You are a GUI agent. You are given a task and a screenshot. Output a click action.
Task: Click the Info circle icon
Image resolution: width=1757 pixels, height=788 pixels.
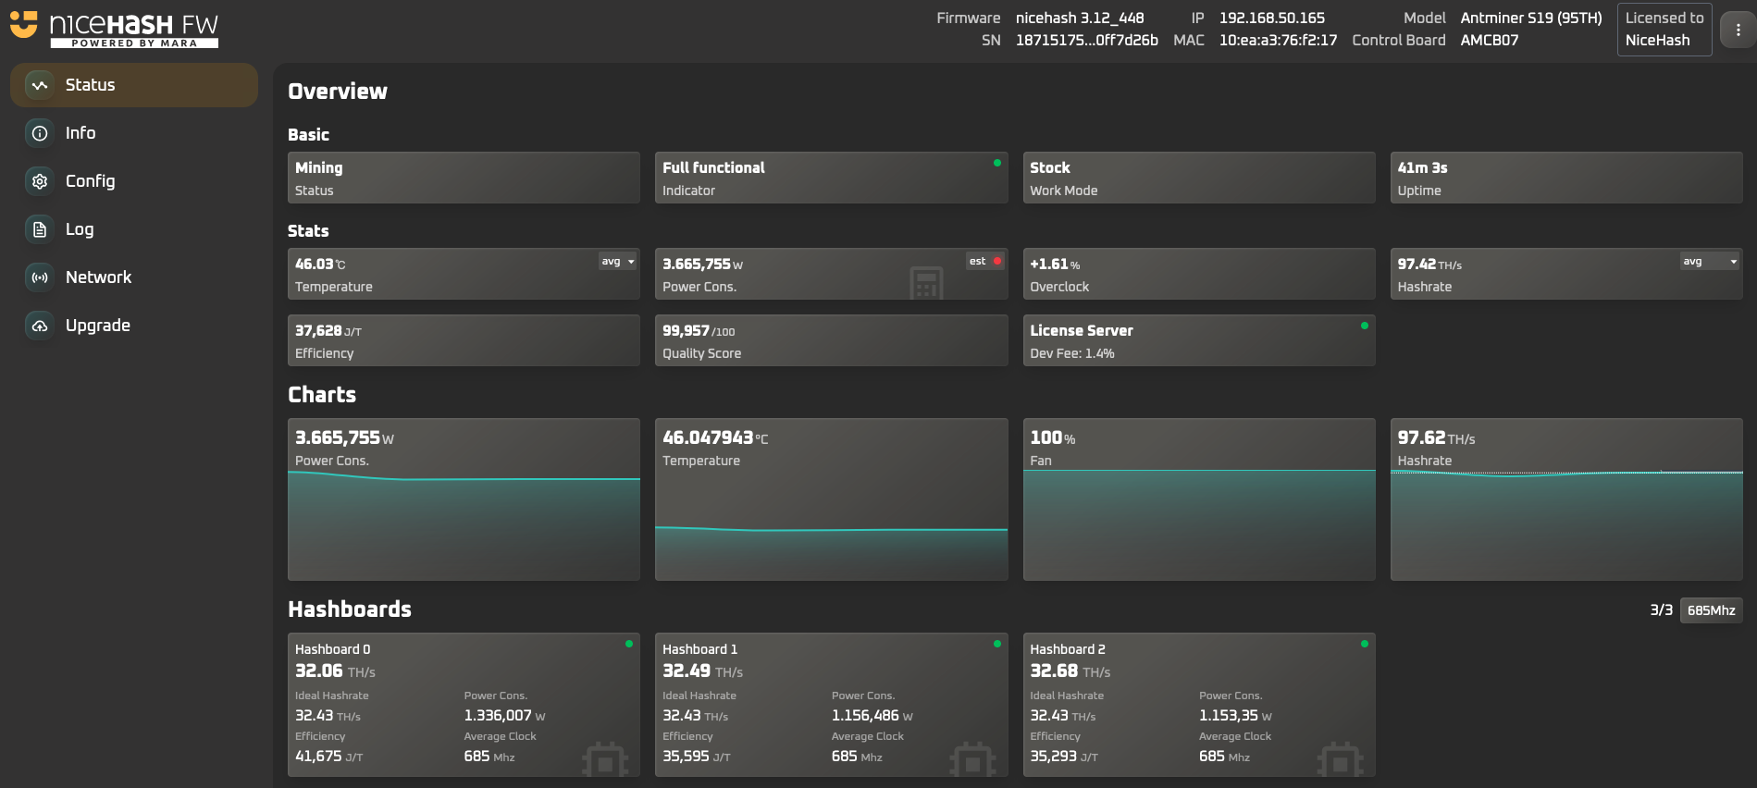pos(40,133)
